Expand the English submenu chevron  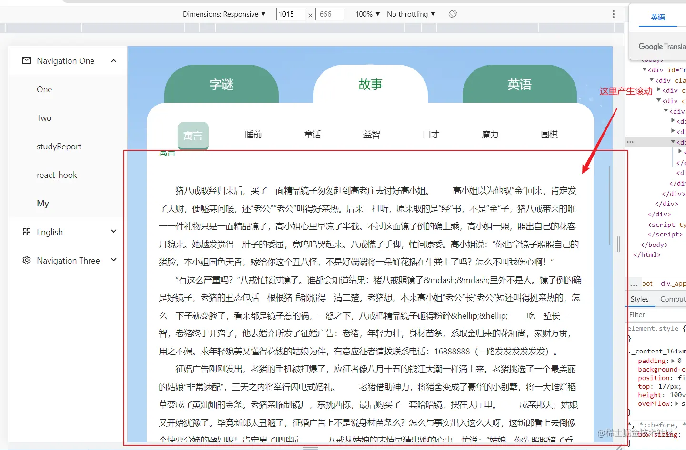(114, 231)
